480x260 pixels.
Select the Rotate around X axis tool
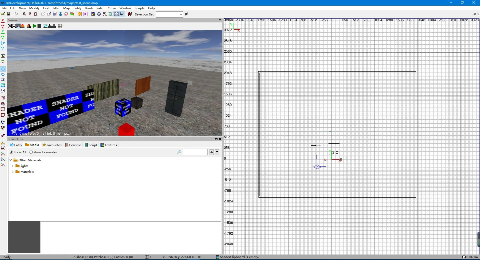3,26
